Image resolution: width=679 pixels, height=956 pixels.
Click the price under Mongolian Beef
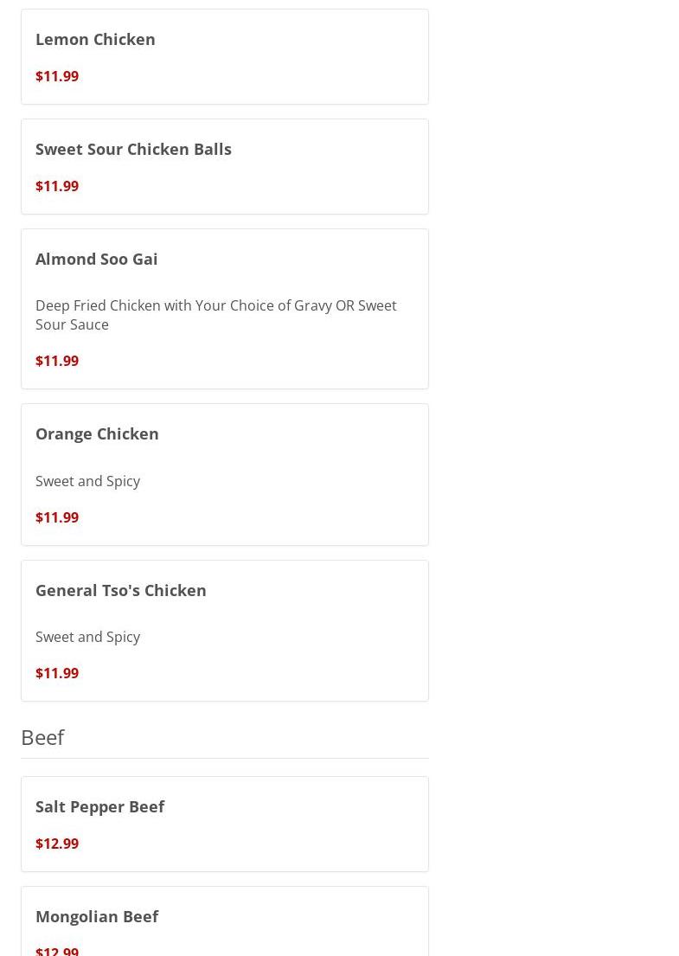[57, 951]
